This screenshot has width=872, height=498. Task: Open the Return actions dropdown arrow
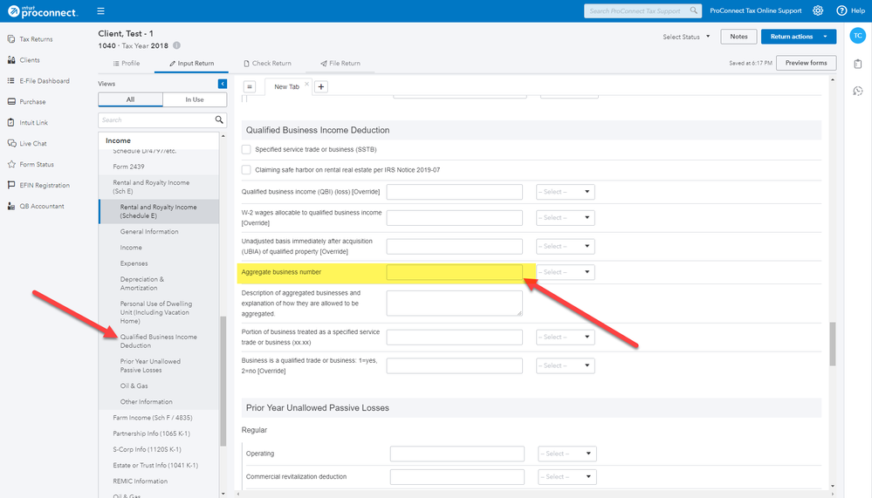825,37
